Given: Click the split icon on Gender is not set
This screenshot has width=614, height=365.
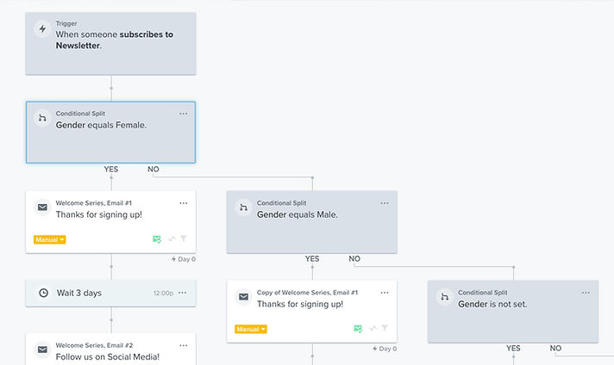Looking at the screenshot, I should point(445,297).
